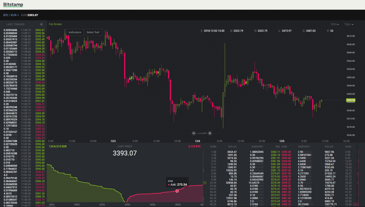This screenshot has height=207, width=365.
Task: Click the 12/4 date marker on time axis
Action: point(197,141)
